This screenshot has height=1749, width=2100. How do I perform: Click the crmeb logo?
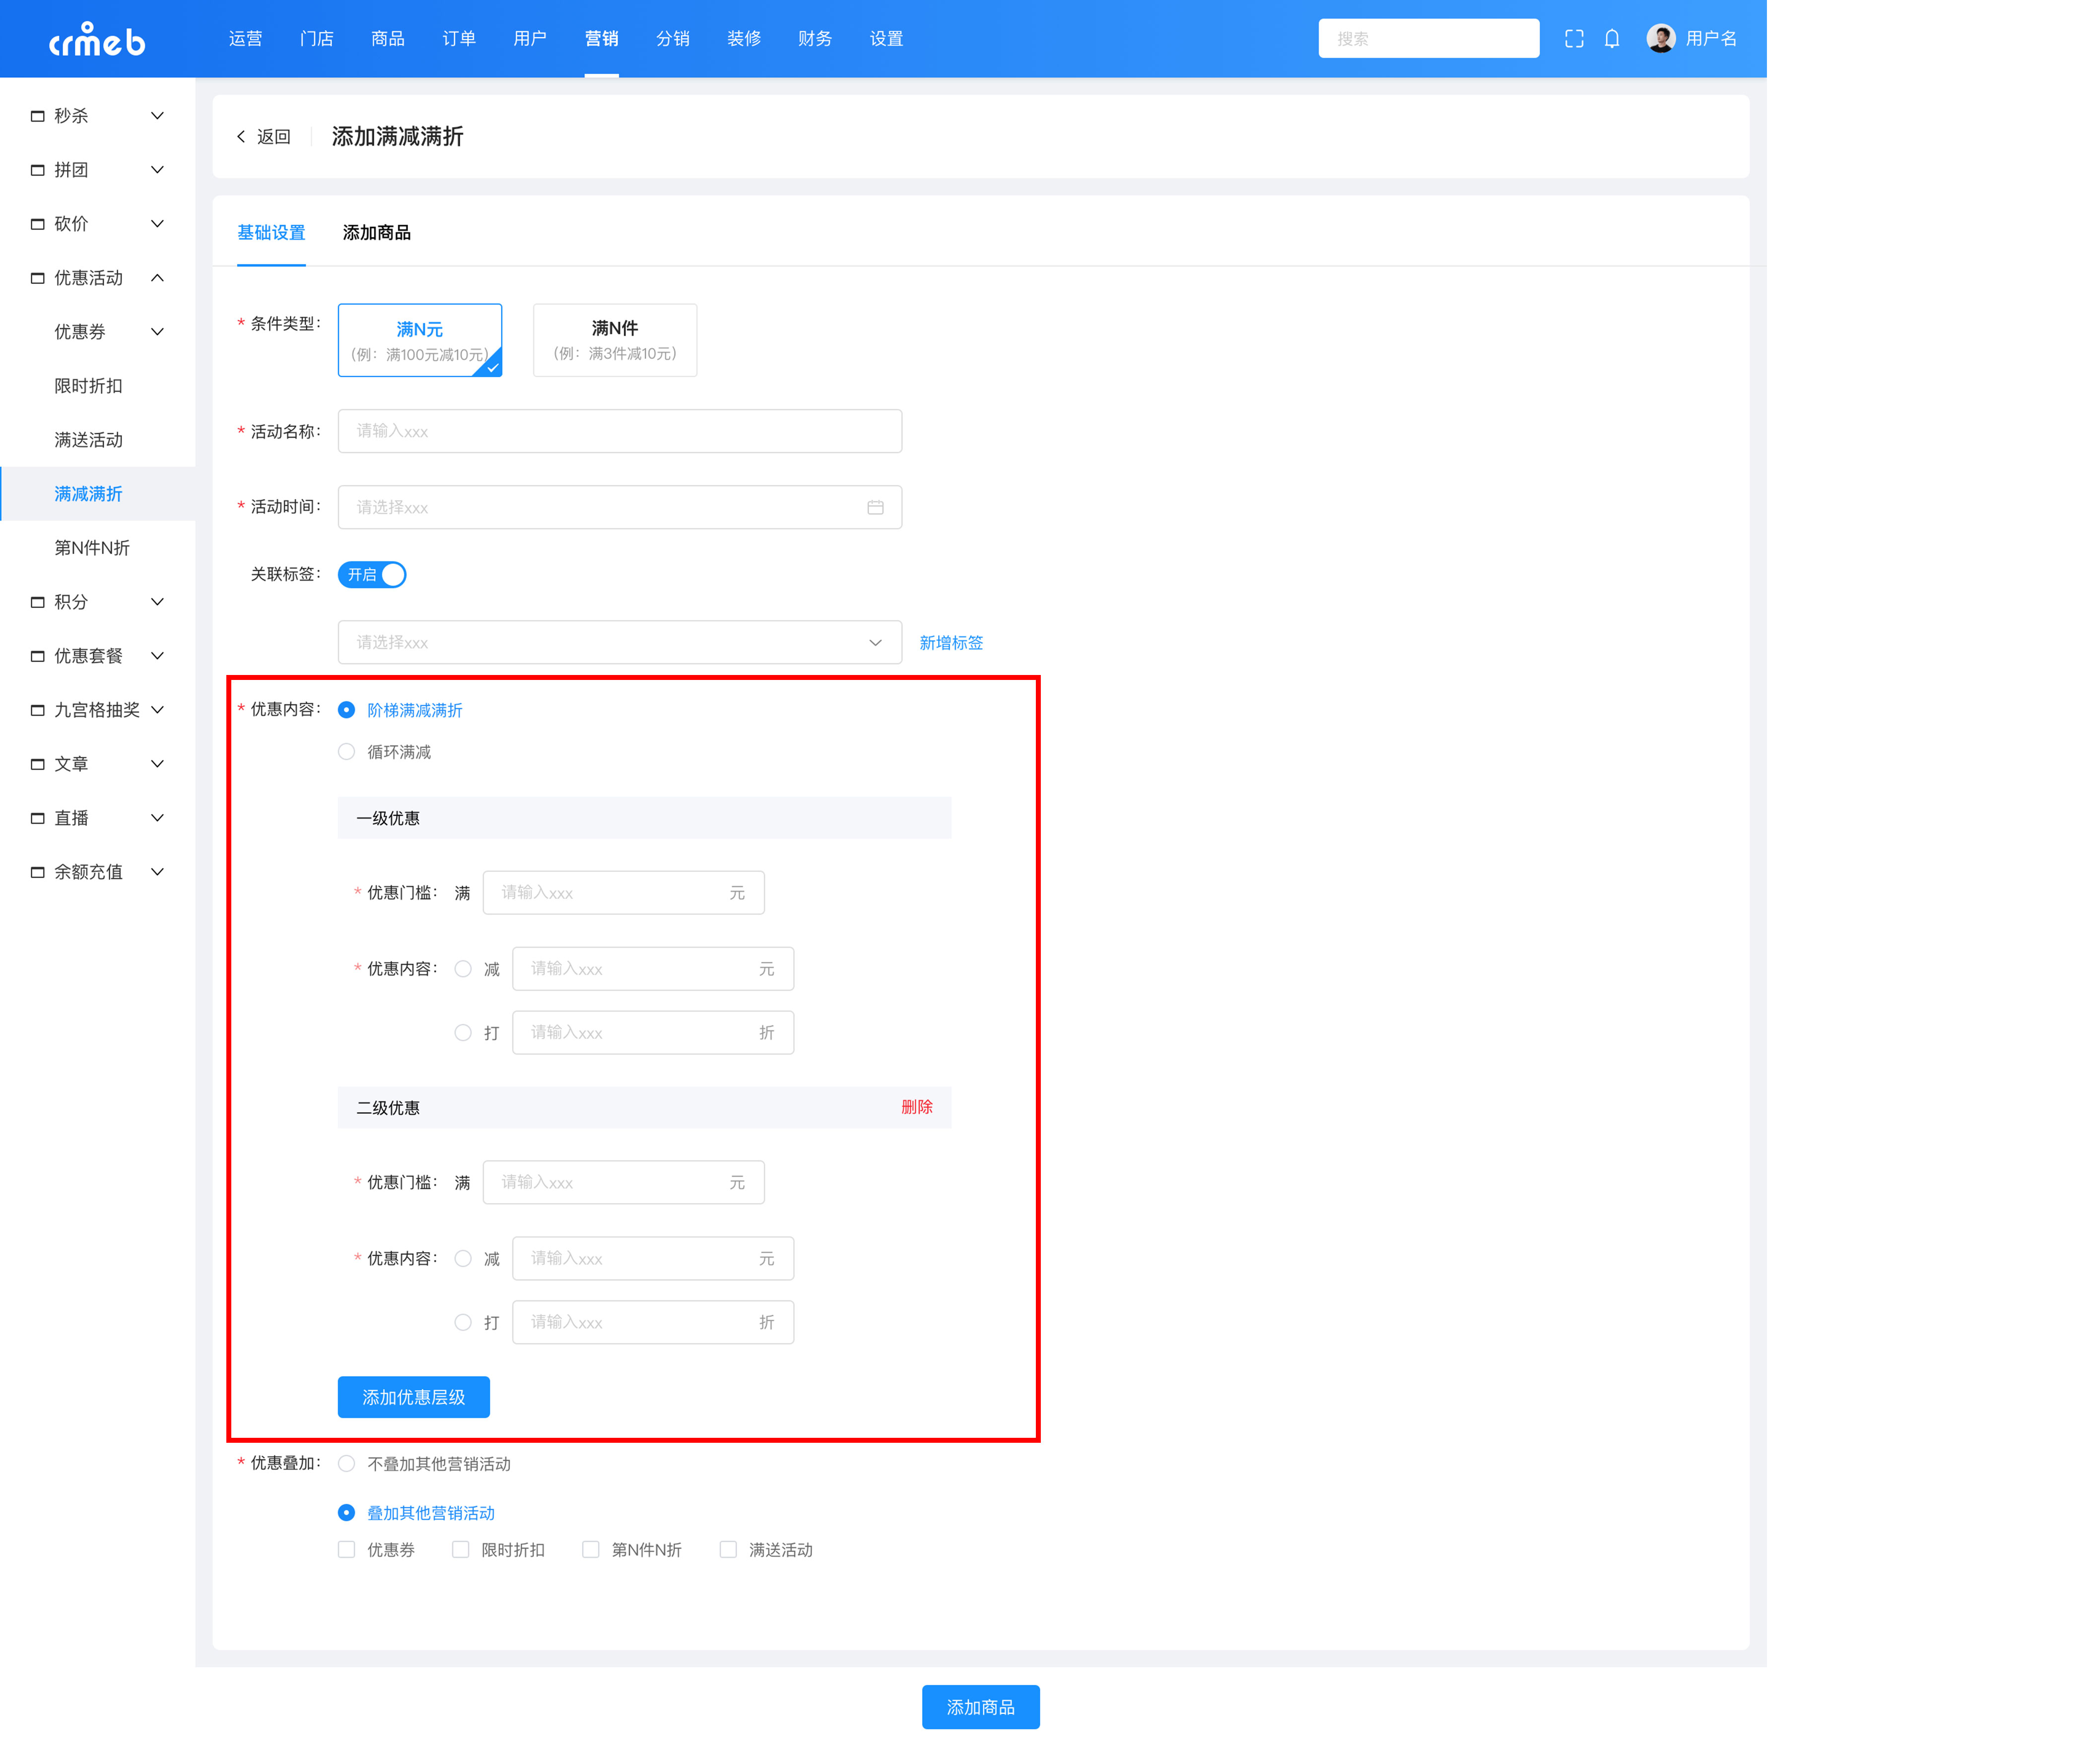(97, 39)
